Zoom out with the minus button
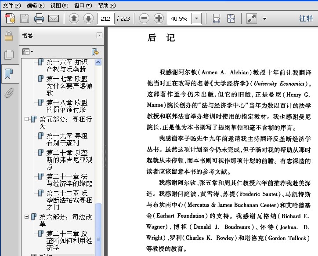Screen dimensions: 318x256 144,18
